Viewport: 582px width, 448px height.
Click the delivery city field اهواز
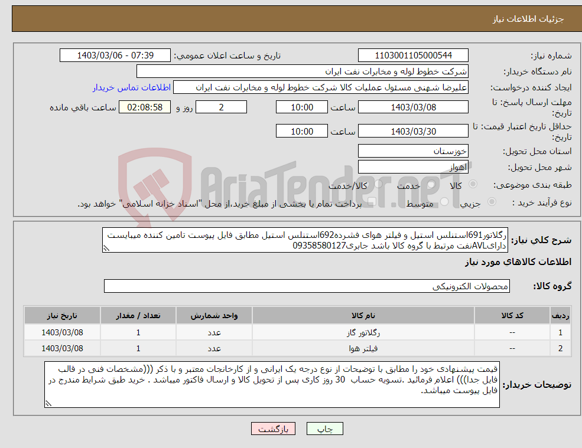point(413,167)
